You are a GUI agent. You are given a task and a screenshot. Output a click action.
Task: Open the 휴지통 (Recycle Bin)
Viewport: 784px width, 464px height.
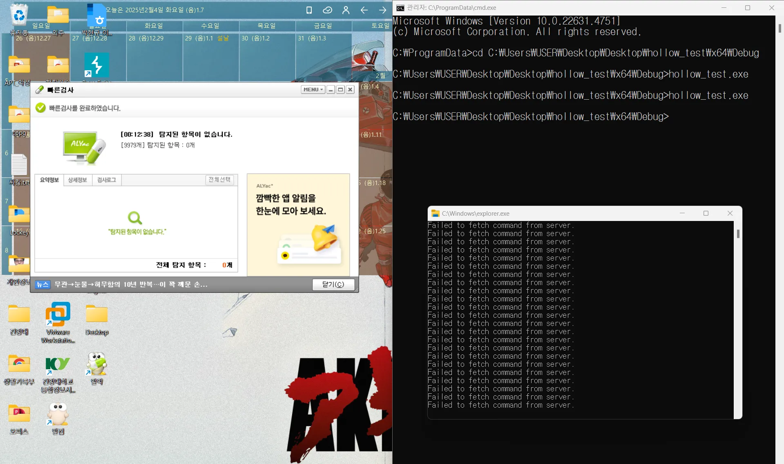click(18, 14)
